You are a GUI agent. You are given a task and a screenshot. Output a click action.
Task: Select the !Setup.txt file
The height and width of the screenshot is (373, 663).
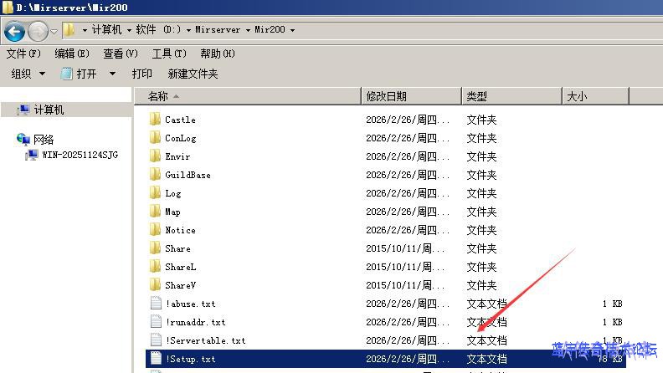coord(190,359)
